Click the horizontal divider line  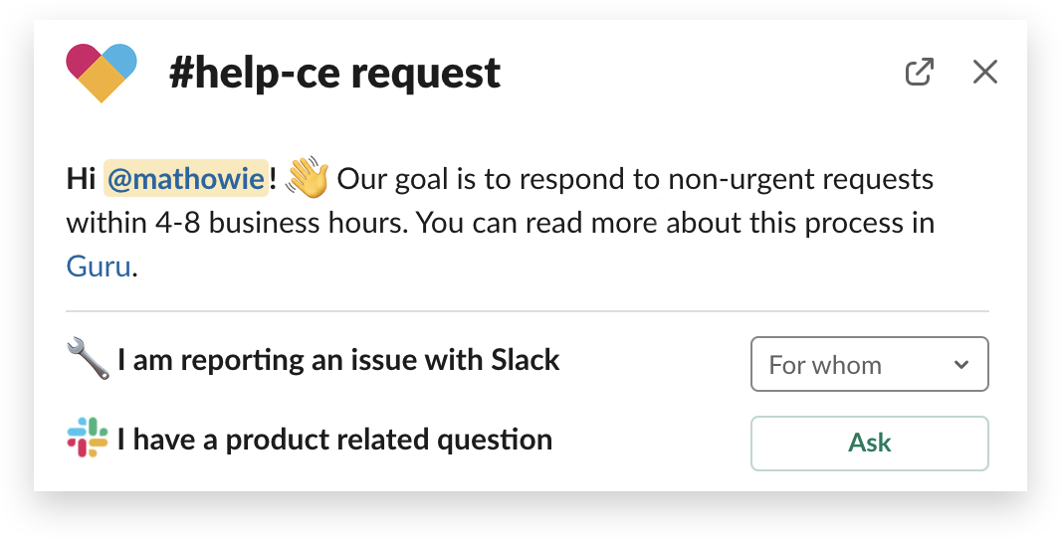[528, 312]
